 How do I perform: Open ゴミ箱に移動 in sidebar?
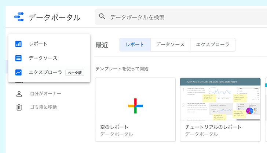(43, 107)
